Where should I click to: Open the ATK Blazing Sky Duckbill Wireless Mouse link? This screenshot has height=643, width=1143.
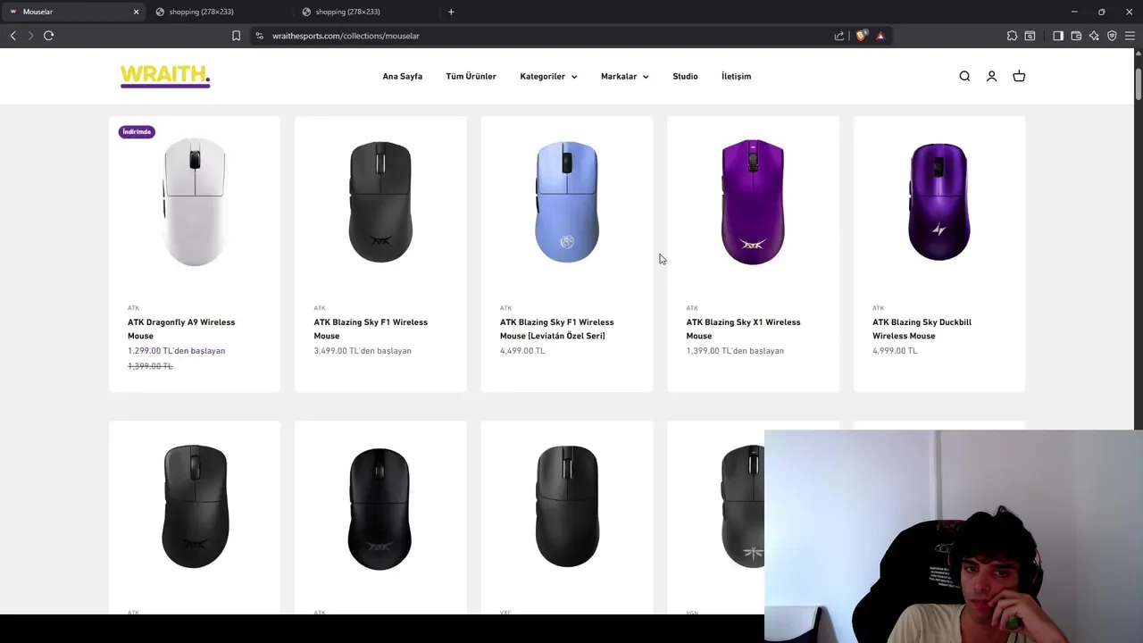pyautogui.click(x=922, y=329)
